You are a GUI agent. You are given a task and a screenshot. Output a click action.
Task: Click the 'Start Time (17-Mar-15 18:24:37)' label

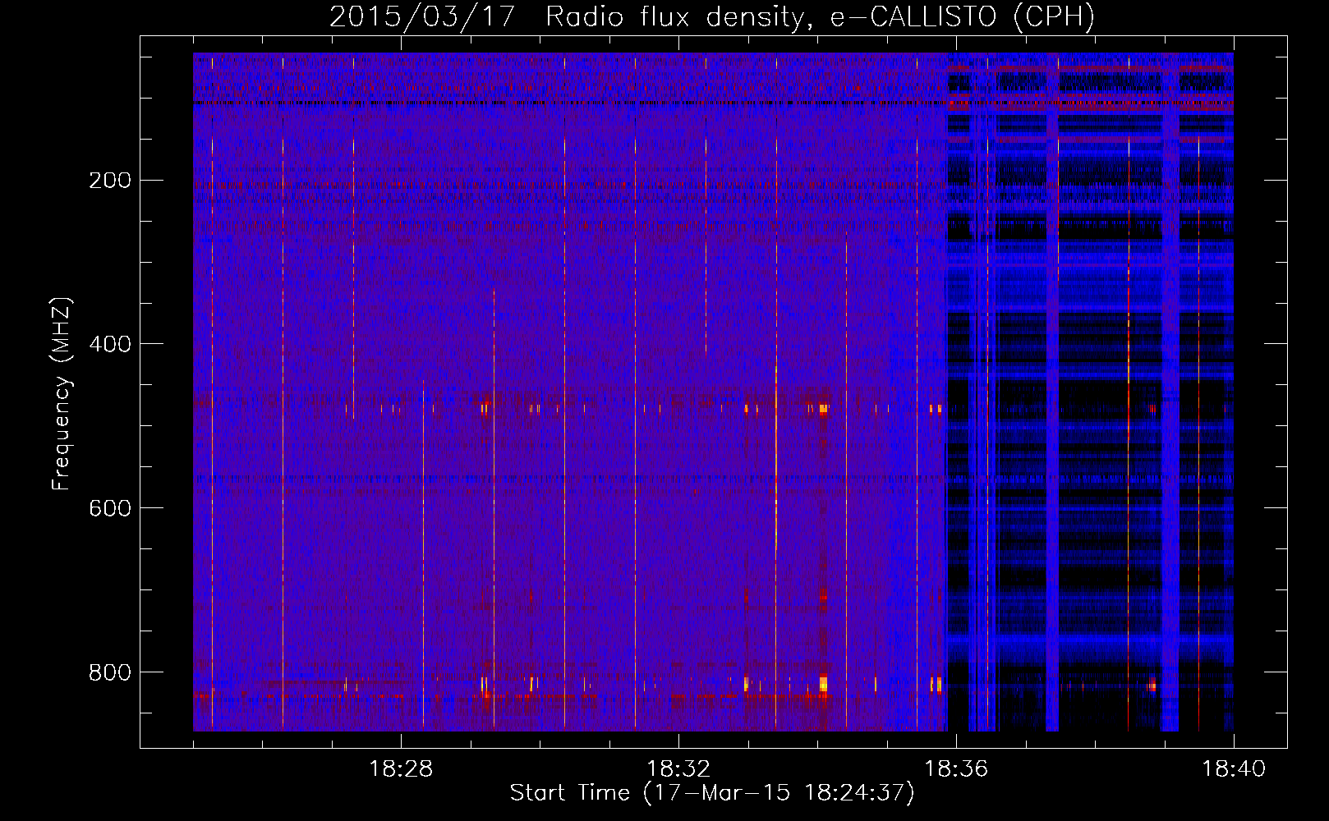tap(712, 793)
